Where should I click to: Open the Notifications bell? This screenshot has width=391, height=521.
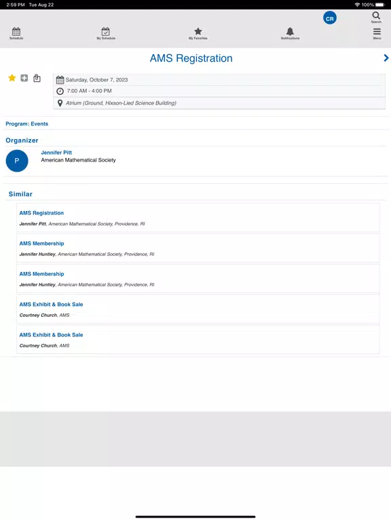pyautogui.click(x=290, y=33)
